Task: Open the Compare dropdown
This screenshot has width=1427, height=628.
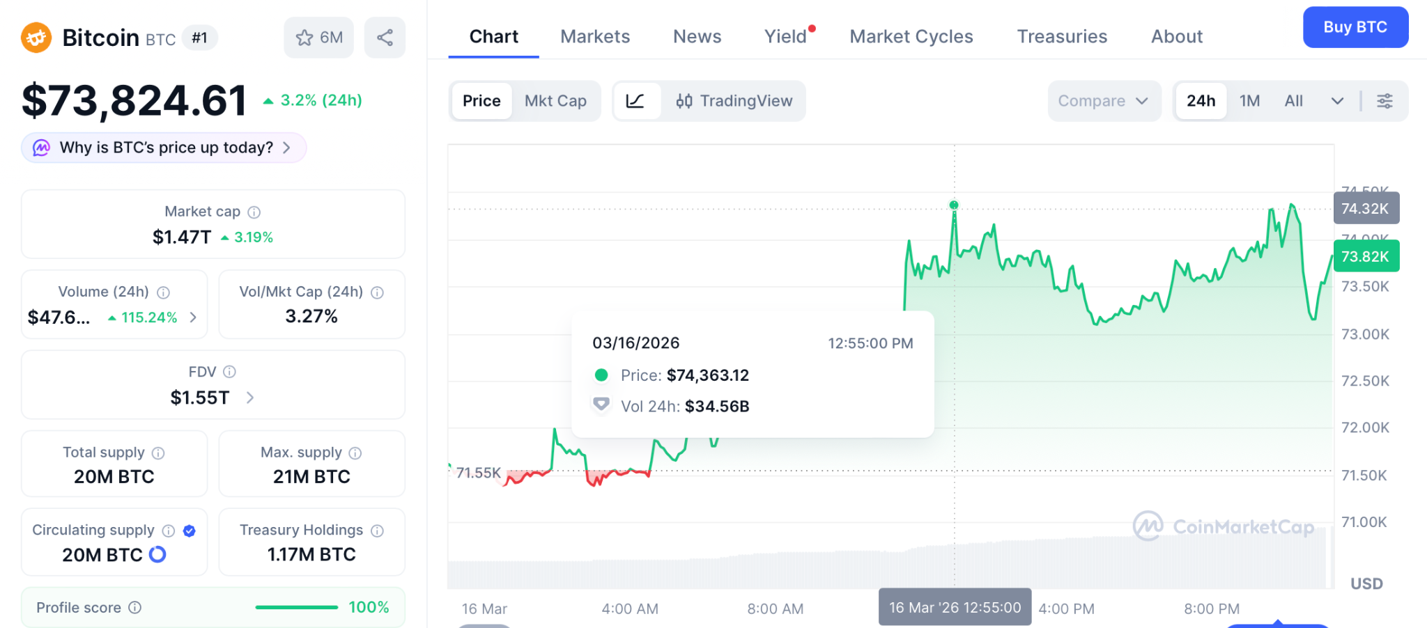Action: point(1103,101)
